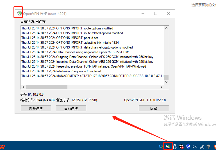Select the 'route options modified' log line
This screenshot has height=150, width=216.
tap(67, 28)
